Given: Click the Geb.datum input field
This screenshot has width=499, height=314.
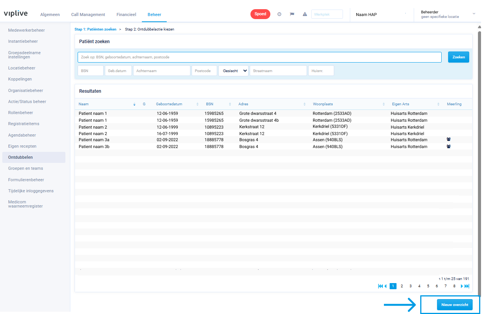Looking at the screenshot, I should pyautogui.click(x=118, y=71).
